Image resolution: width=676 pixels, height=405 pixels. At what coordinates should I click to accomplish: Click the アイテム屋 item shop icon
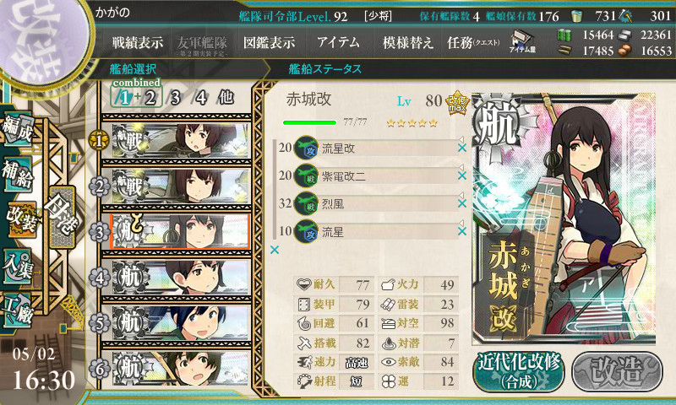click(522, 41)
